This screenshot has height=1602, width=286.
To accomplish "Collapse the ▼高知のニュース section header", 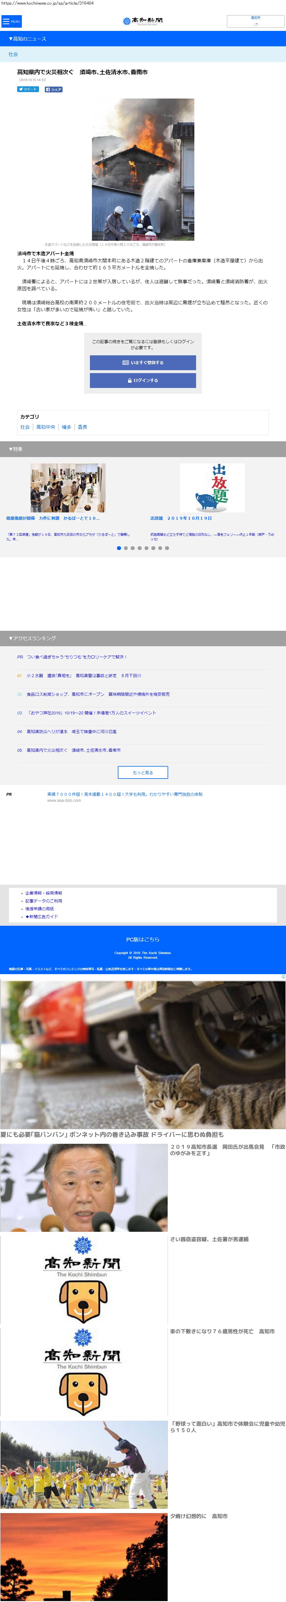I will (x=143, y=39).
